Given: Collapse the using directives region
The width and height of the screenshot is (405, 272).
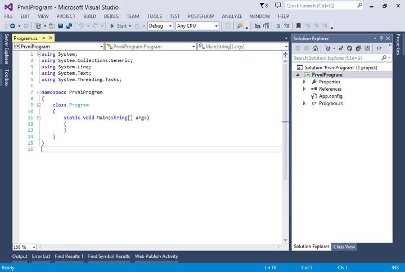Looking at the screenshot, I should coord(39,54).
